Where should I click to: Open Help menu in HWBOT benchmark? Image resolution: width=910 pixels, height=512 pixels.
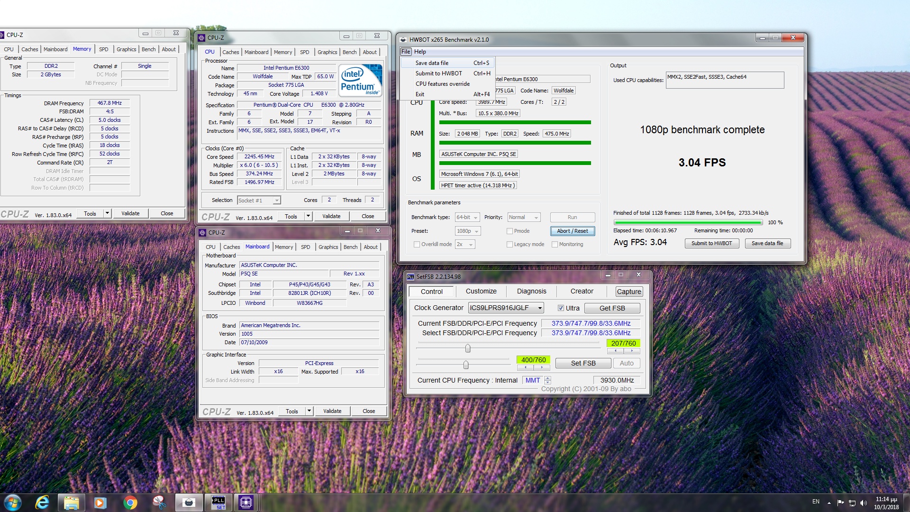tap(420, 52)
